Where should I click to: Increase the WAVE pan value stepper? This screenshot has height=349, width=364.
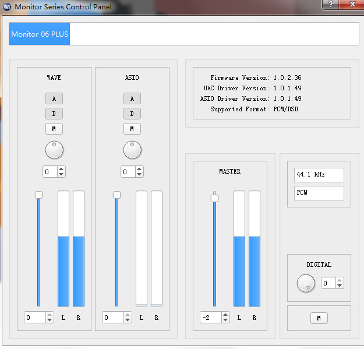click(61, 169)
